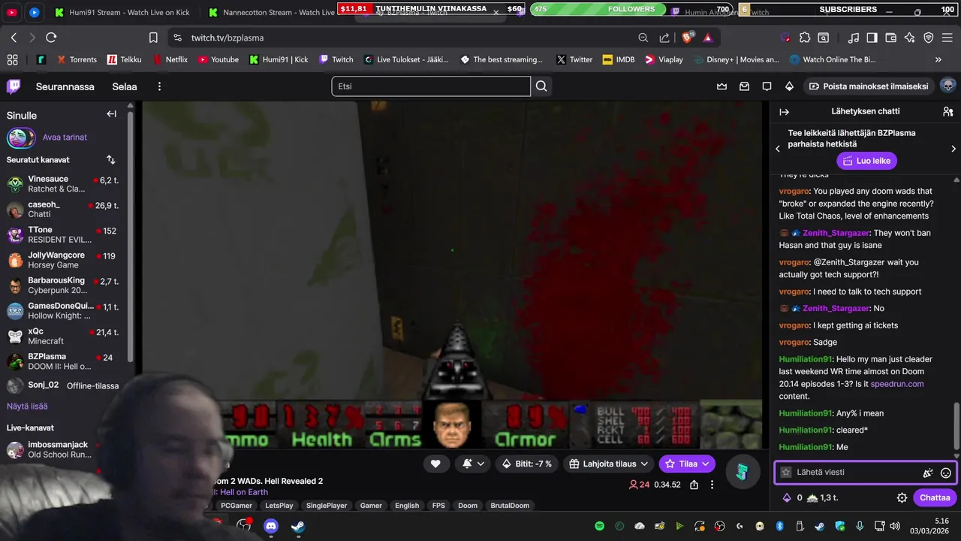
Task: Open the Tilaa subscribe dropdown
Action: point(687,464)
